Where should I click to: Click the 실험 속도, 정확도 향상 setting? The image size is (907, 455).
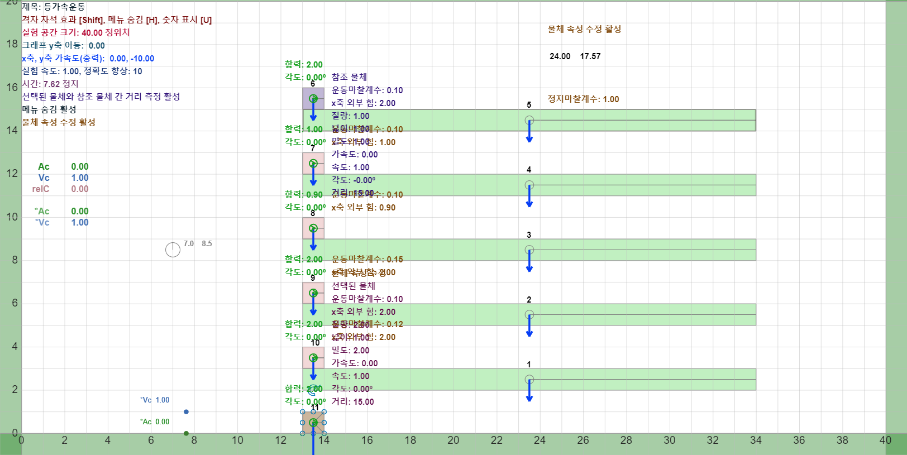tap(82, 71)
